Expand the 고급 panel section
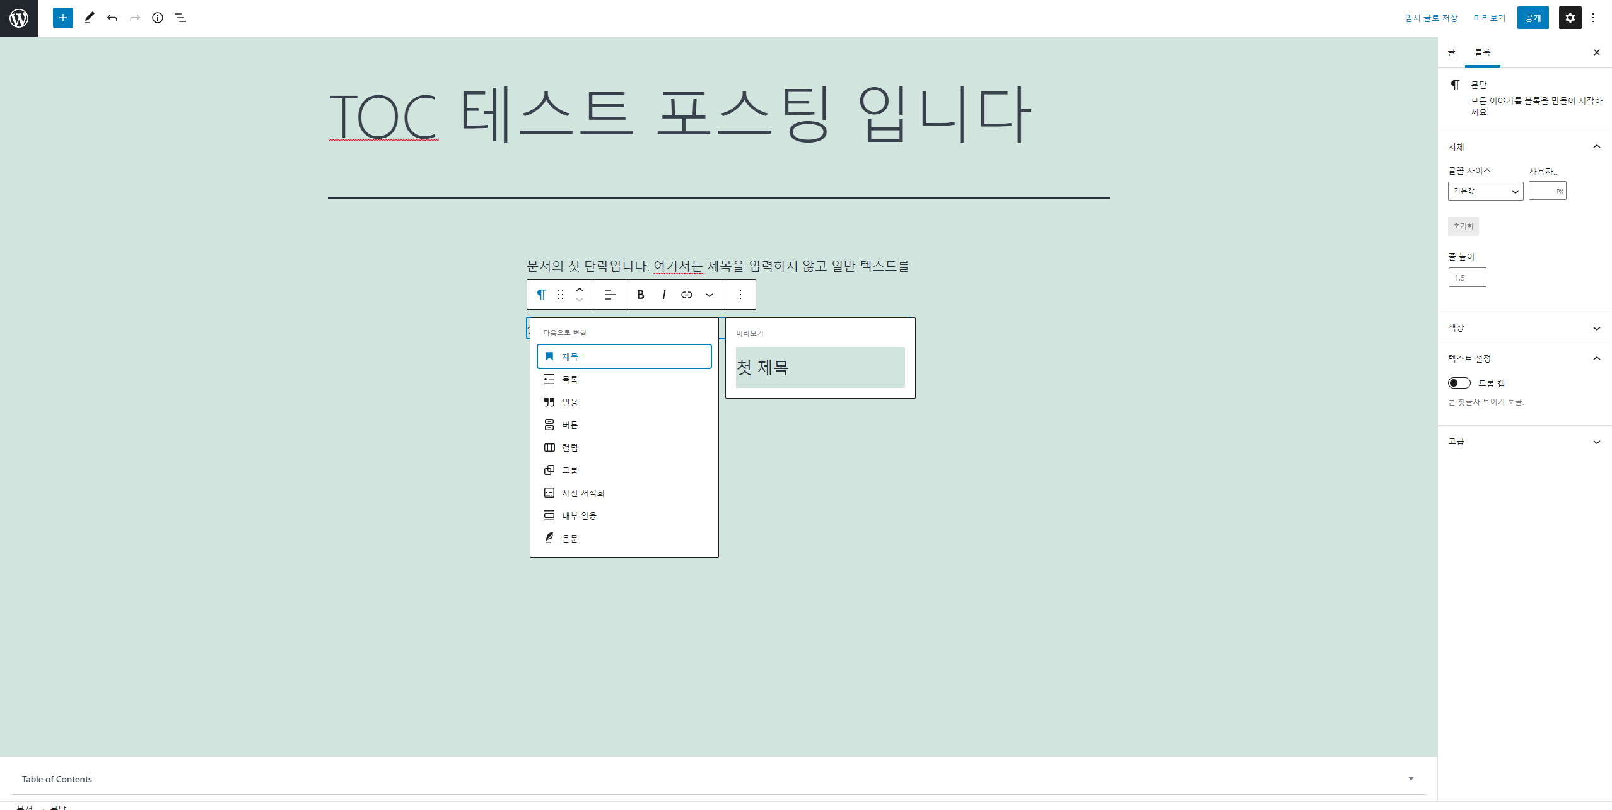 click(x=1524, y=442)
